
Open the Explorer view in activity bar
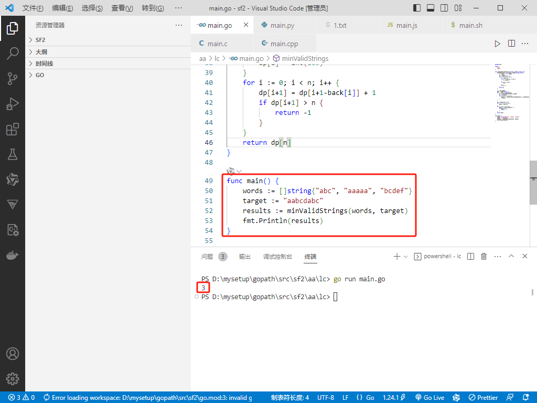coord(13,28)
